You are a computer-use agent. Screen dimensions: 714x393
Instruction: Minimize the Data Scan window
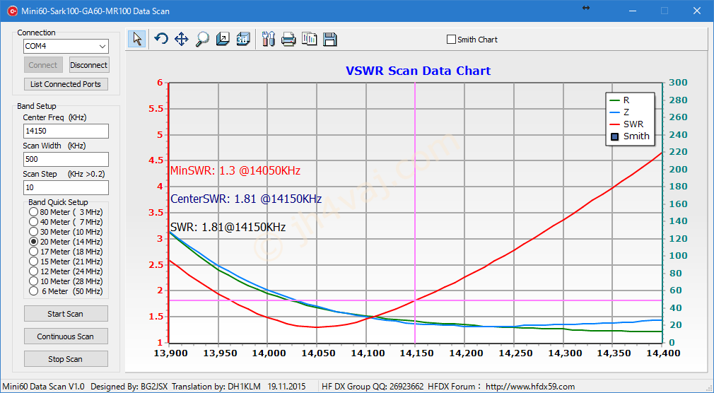pos(633,11)
